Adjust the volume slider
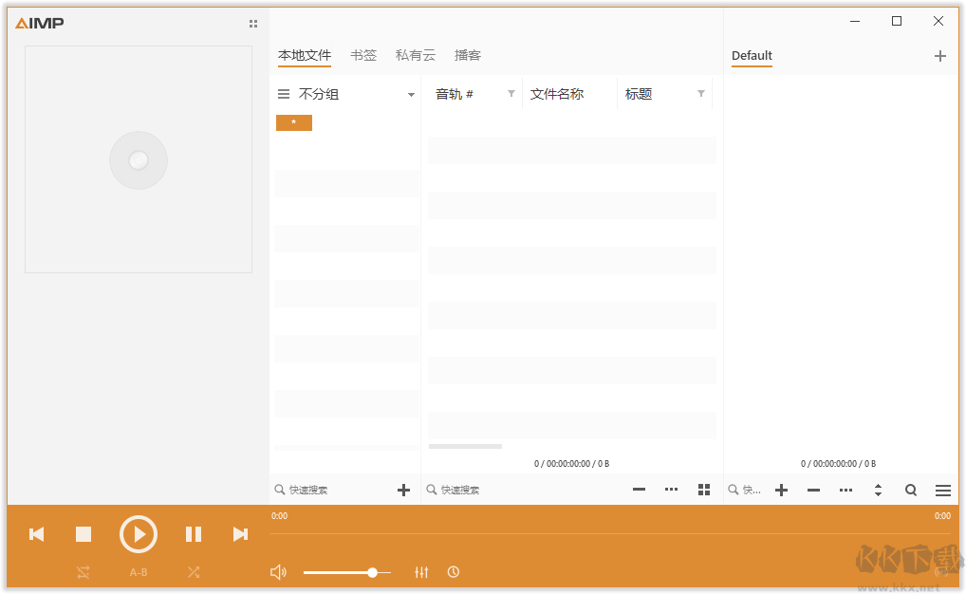This screenshot has height=594, width=966. point(347,572)
